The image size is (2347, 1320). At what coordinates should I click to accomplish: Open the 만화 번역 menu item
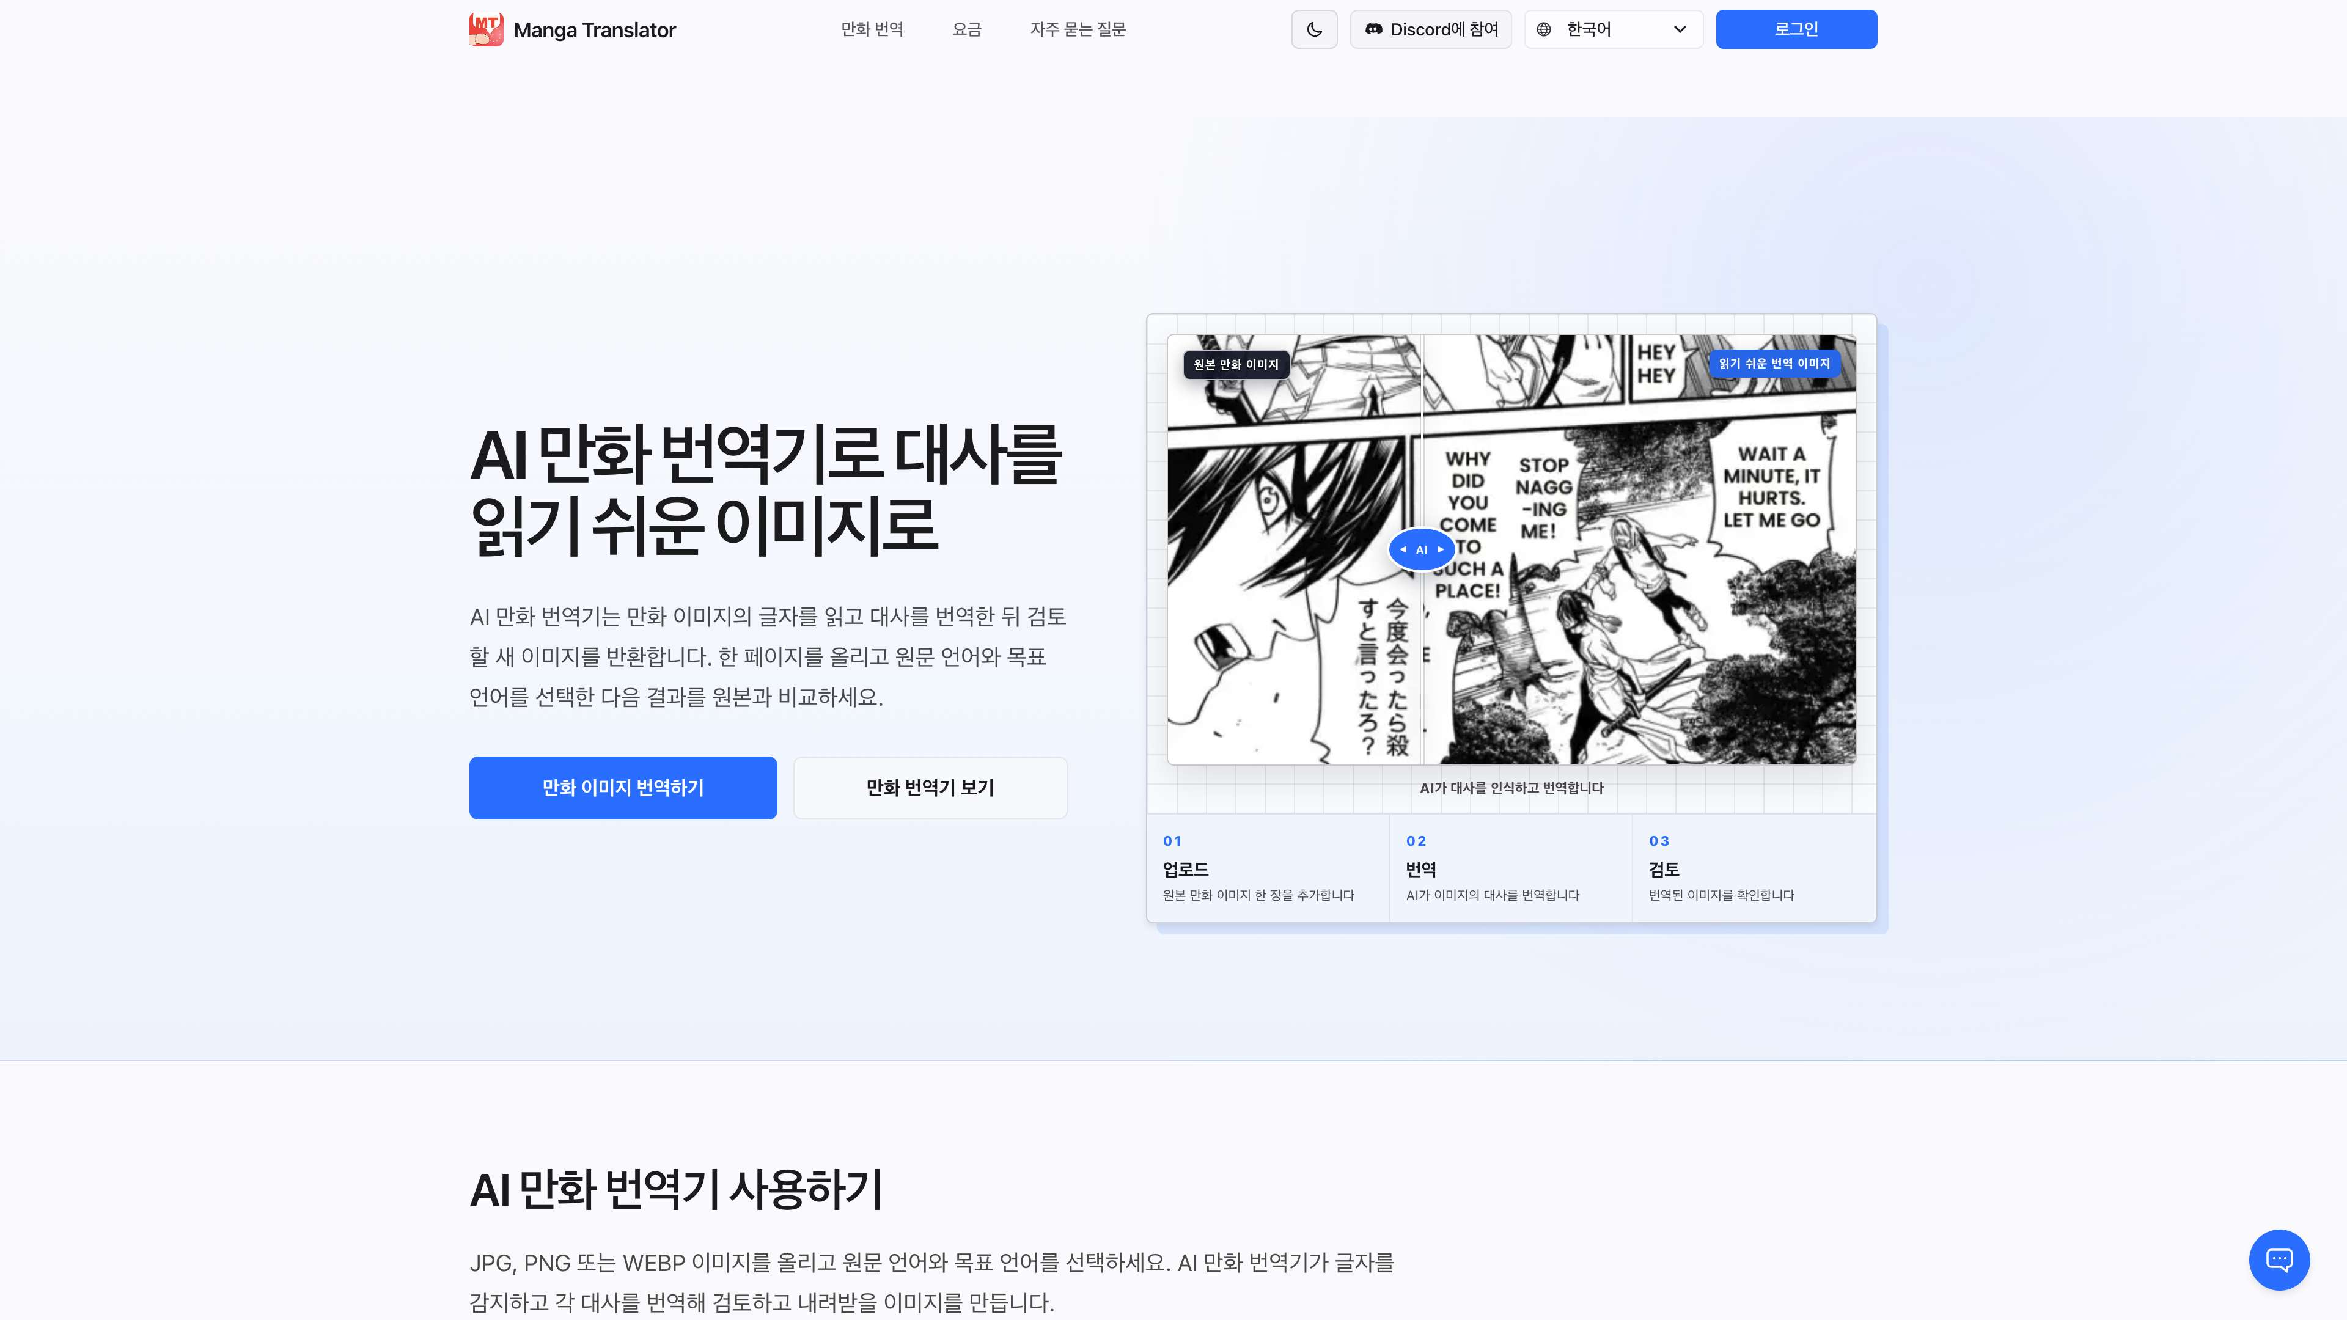point(871,29)
